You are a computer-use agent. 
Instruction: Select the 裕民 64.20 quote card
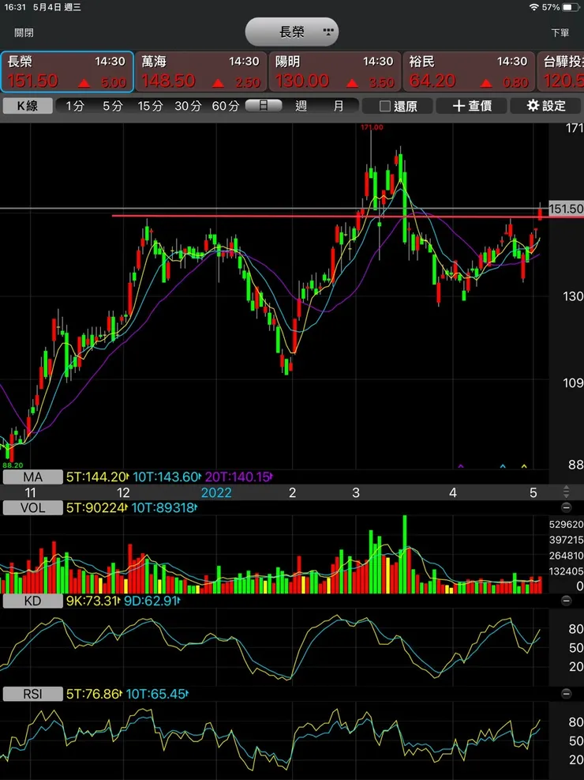click(469, 72)
